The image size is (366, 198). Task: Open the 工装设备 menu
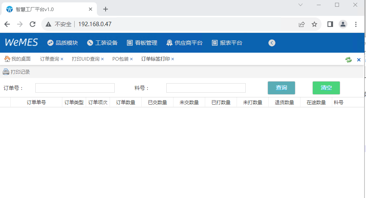[102, 43]
